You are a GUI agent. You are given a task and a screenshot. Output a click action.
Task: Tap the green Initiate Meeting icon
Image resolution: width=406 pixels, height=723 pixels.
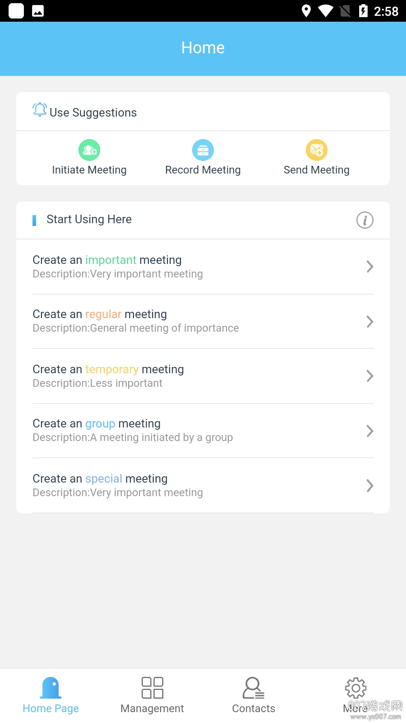(x=89, y=150)
